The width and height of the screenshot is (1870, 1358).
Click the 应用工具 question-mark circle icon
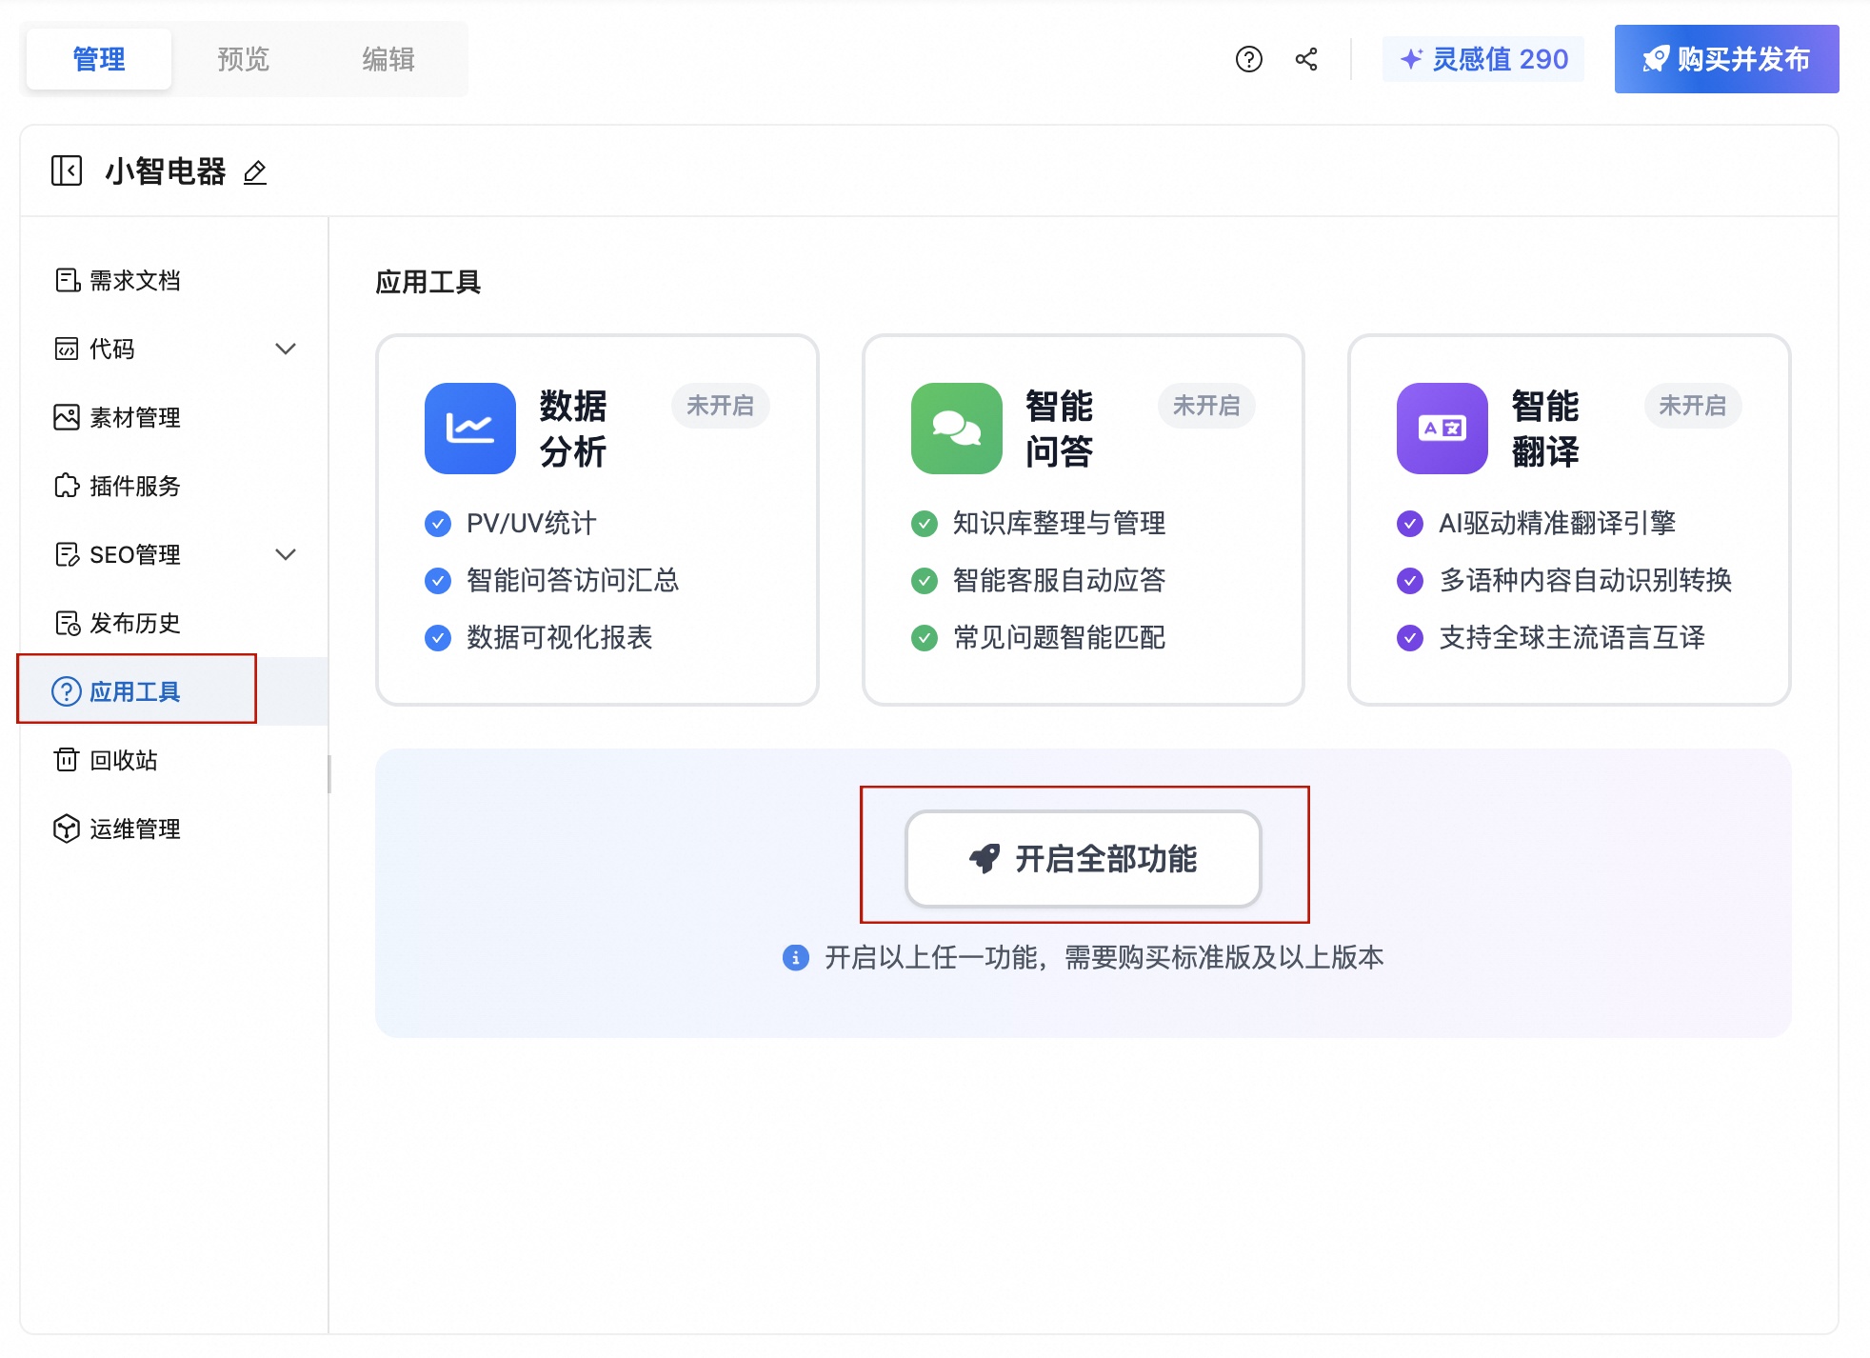(67, 691)
